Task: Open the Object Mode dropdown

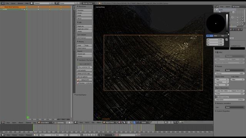Action: coord(110,122)
